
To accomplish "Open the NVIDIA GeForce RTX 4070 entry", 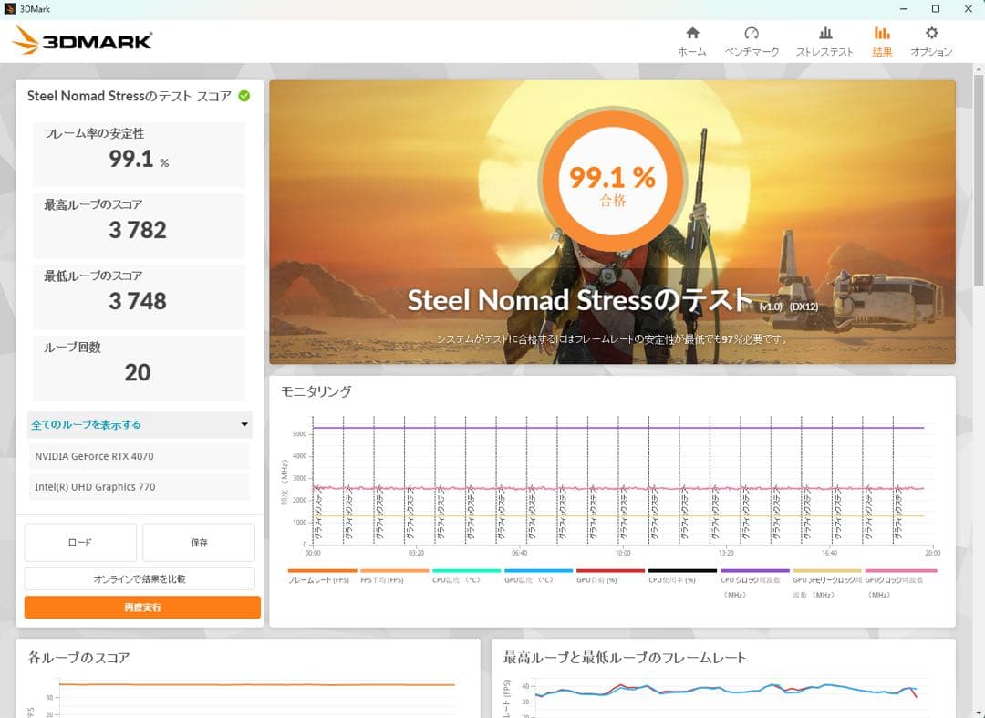I will pyautogui.click(x=139, y=456).
